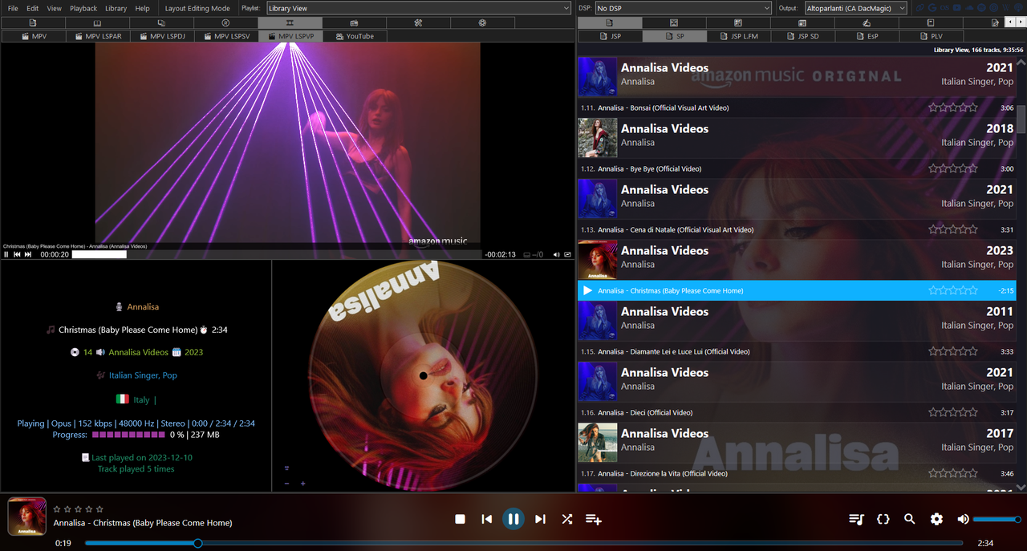Viewport: 1027px width, 551px height.
Task: Toggle shuffle playback mode
Action: coord(567,519)
